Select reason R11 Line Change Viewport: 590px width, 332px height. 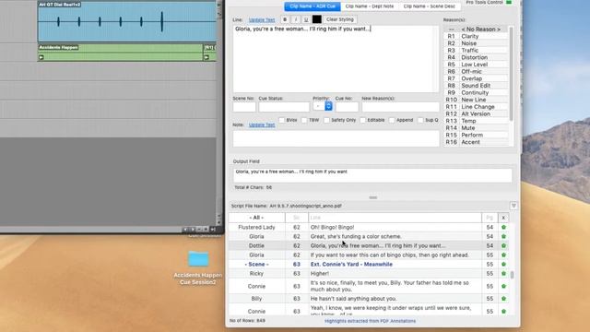tap(476, 107)
